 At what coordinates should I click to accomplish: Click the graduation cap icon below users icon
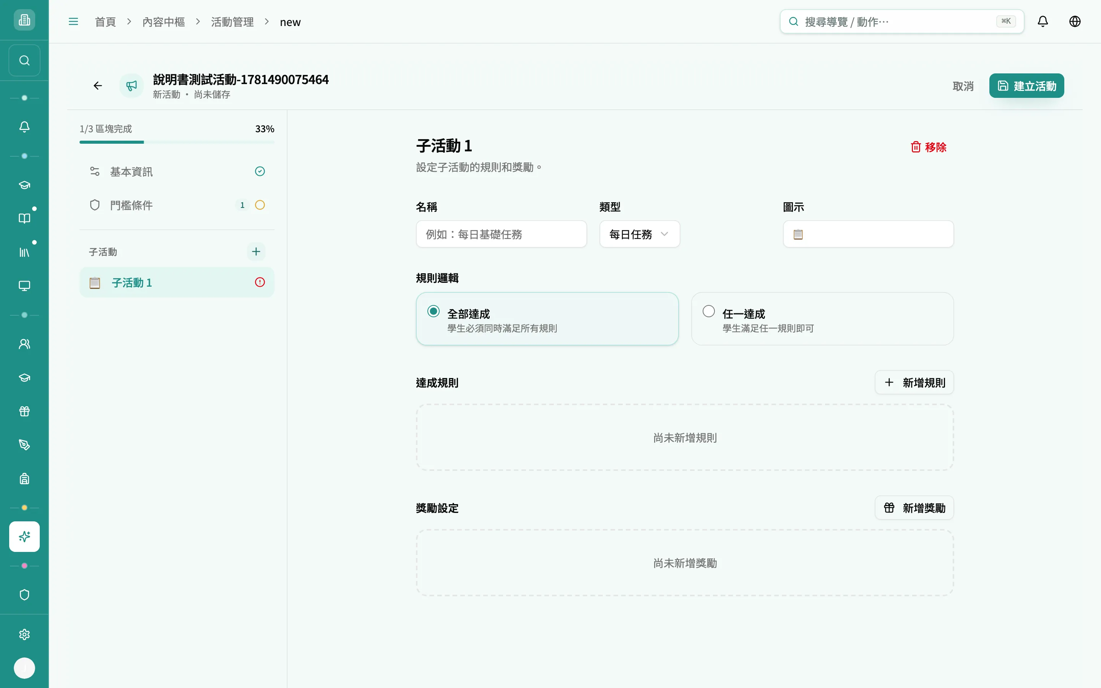pos(24,378)
